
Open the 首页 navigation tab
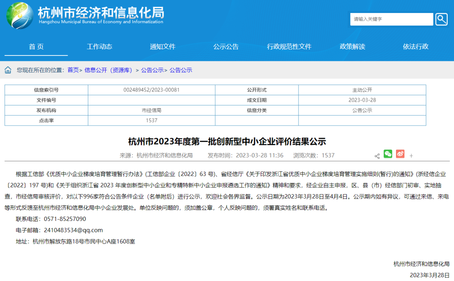pos(36,47)
